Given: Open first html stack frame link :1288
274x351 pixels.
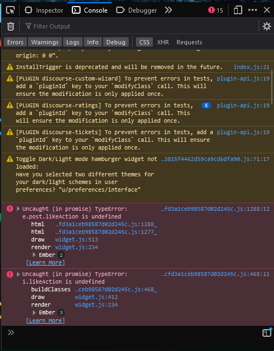Looking at the screenshot, I should (x=106, y=225).
